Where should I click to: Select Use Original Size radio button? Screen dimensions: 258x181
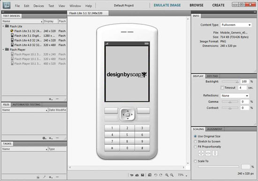(x=195, y=136)
